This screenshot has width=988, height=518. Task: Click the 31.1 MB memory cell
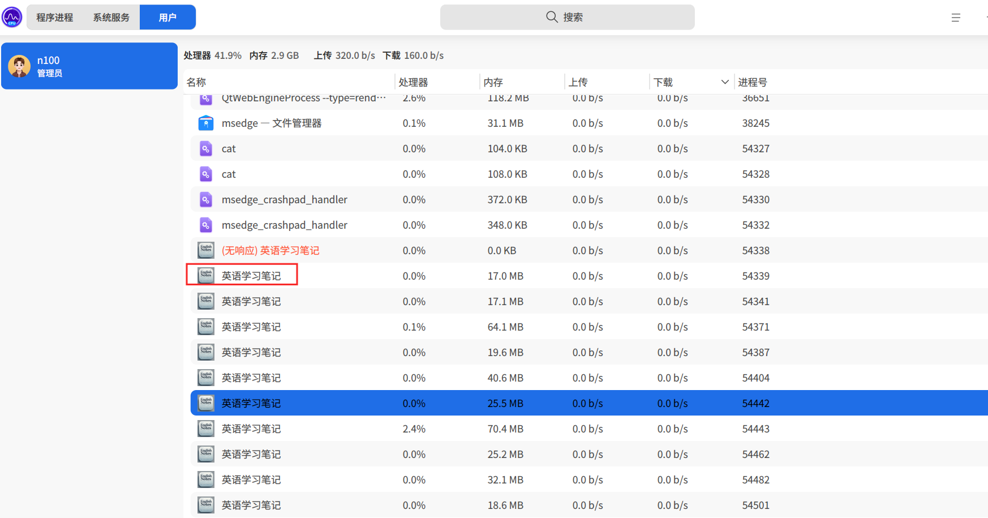pyautogui.click(x=505, y=123)
